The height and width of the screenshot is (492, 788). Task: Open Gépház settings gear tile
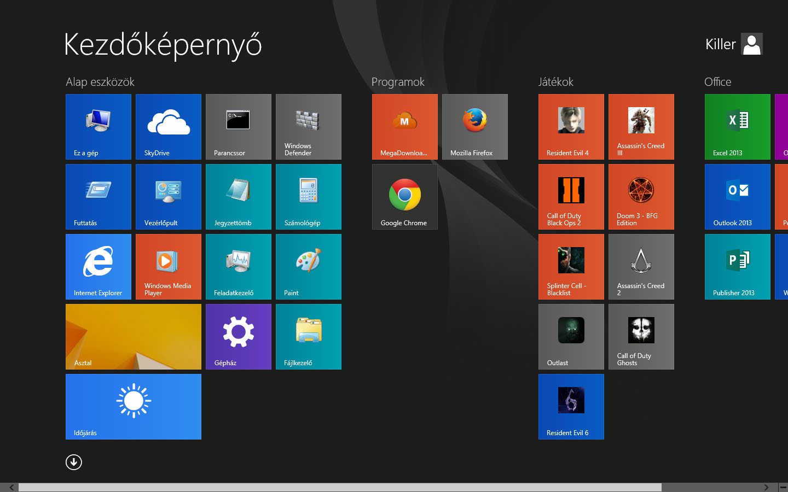[x=238, y=337]
